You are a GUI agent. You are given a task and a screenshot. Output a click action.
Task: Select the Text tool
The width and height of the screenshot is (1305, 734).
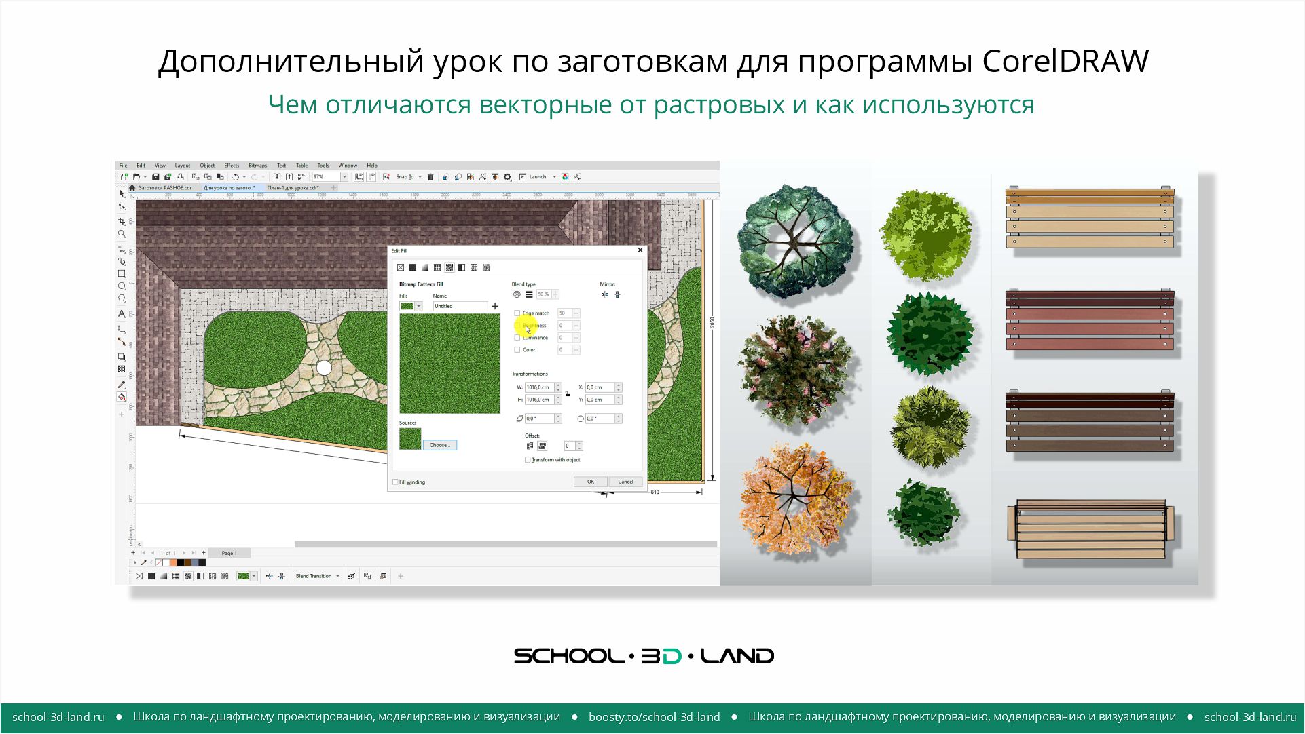pos(122,314)
